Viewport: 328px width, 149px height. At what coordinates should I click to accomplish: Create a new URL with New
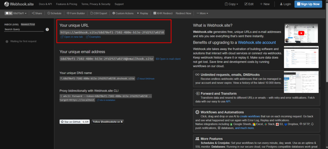[265, 4]
